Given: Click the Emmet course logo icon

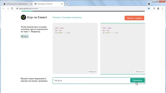Looking at the screenshot, I should (23, 17).
